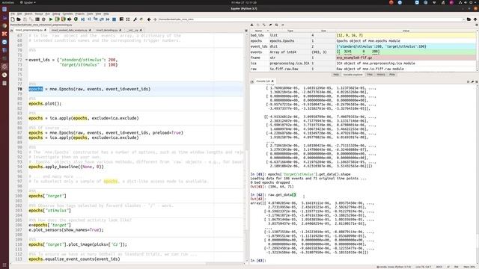Open the Search menu
The image size is (479, 269).
(x=28, y=13)
